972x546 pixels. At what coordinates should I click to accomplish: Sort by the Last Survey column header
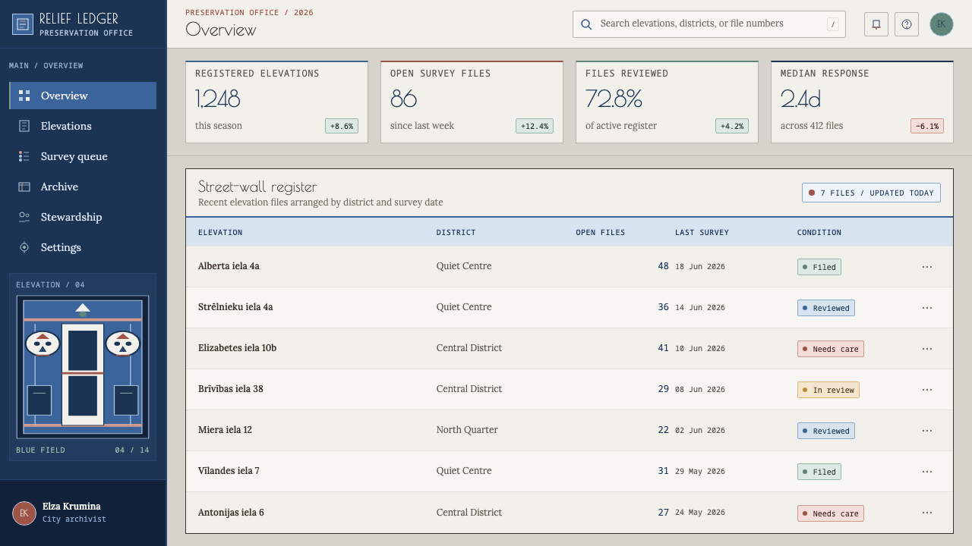pyautogui.click(x=702, y=232)
